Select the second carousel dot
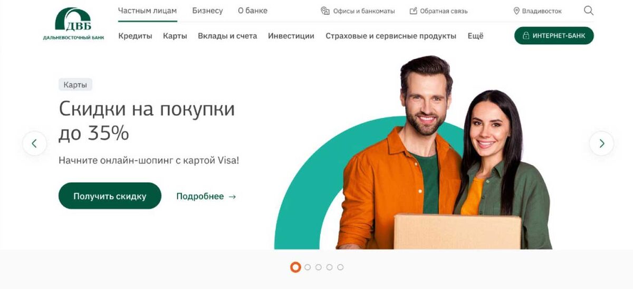633x289 pixels. click(308, 267)
